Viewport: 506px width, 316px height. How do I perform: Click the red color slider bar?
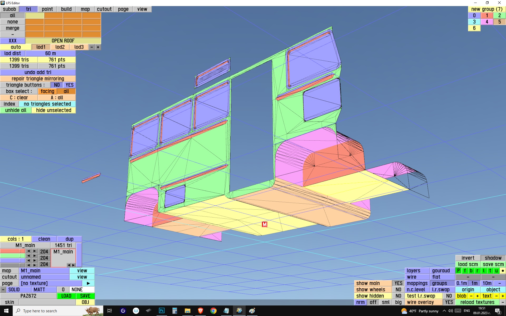12,251
